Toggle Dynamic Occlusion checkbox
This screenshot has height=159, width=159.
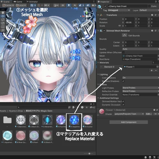click(x=123, y=105)
